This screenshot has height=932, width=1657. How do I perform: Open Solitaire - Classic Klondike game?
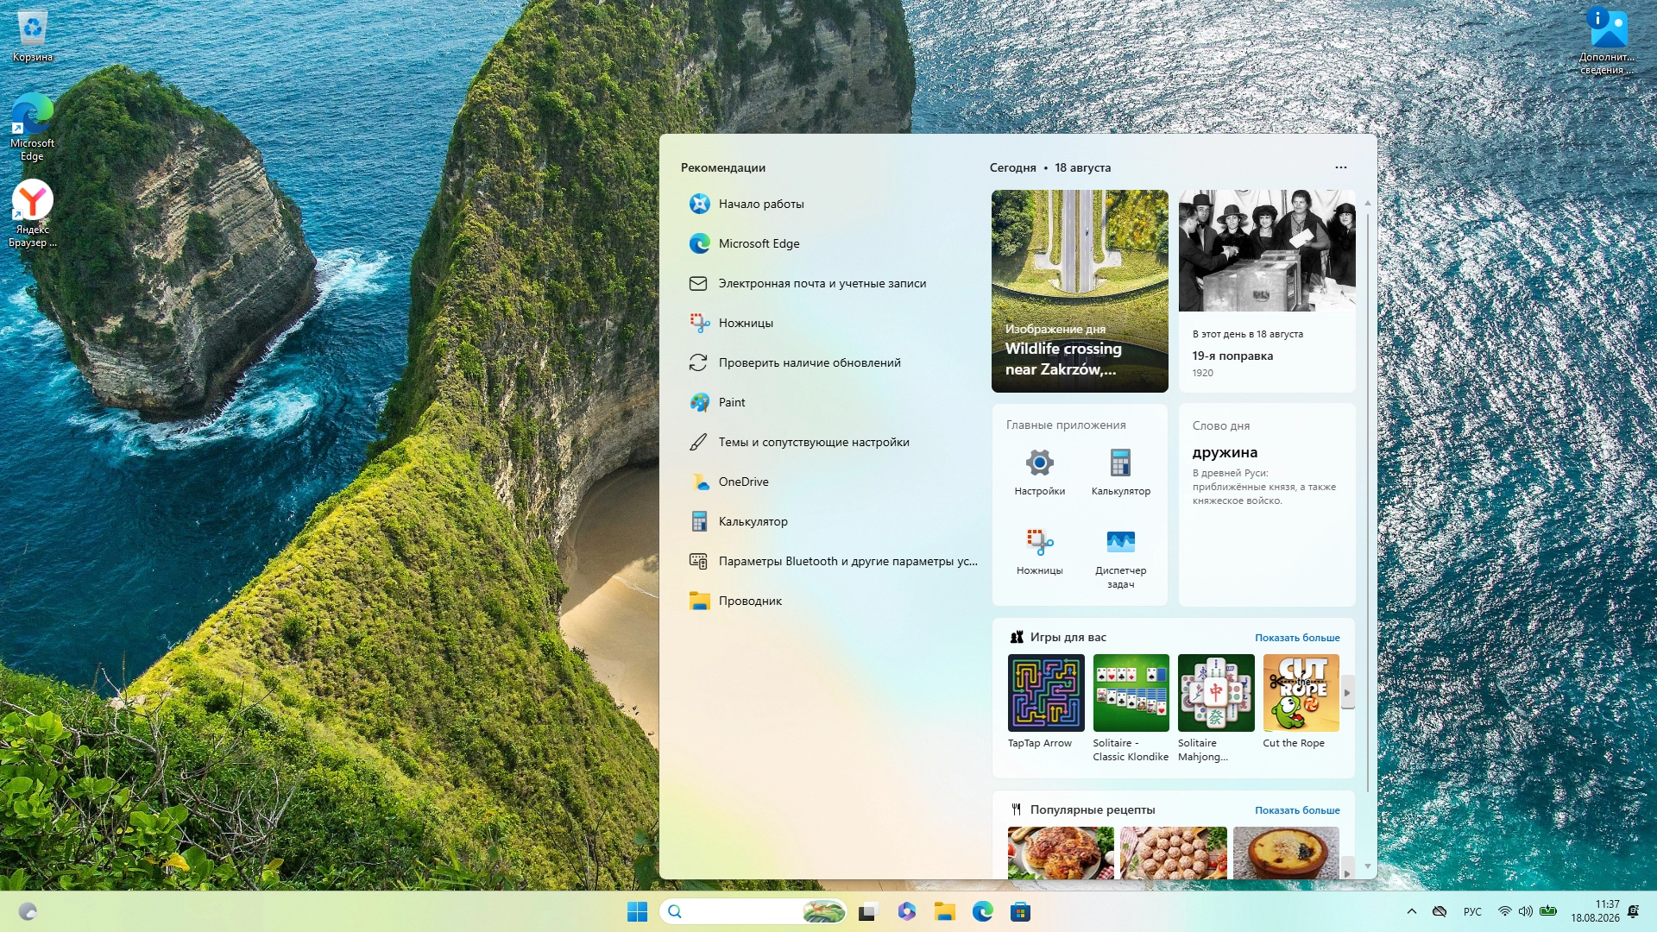pyautogui.click(x=1131, y=708)
